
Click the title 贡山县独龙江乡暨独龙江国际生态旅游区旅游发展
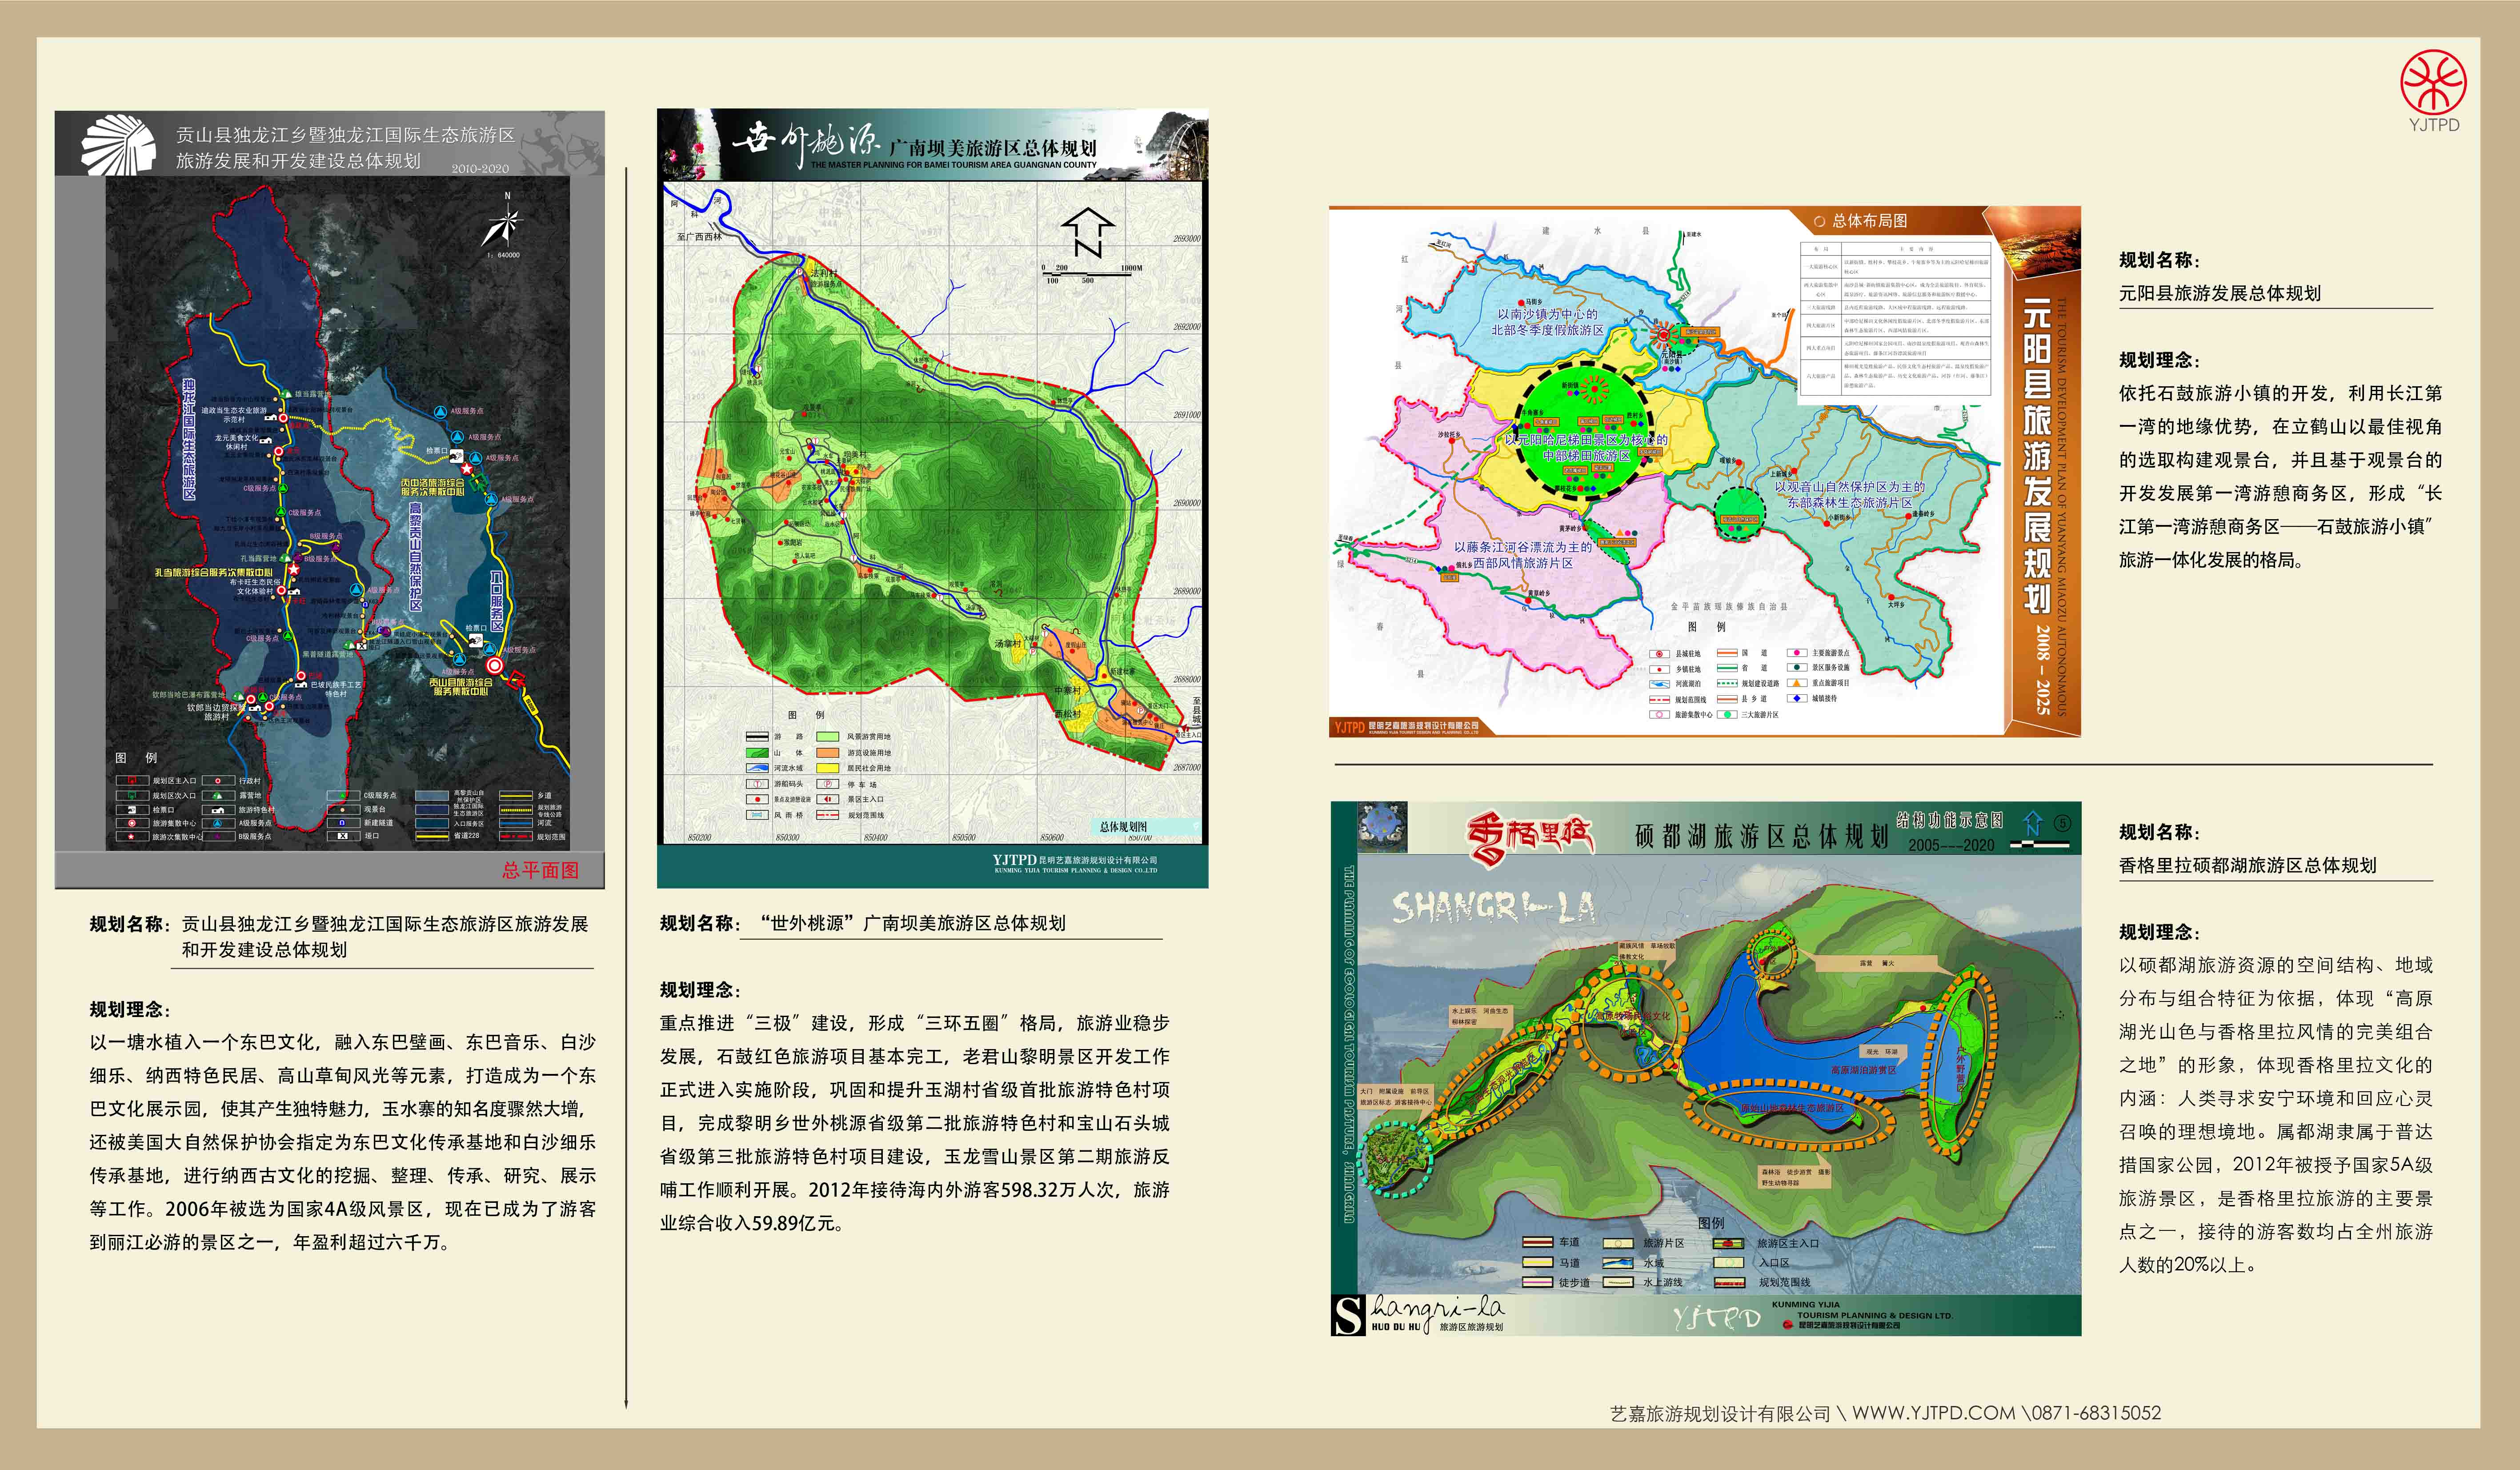pos(384,924)
